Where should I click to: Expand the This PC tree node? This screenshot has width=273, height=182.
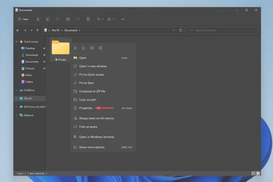point(16,99)
